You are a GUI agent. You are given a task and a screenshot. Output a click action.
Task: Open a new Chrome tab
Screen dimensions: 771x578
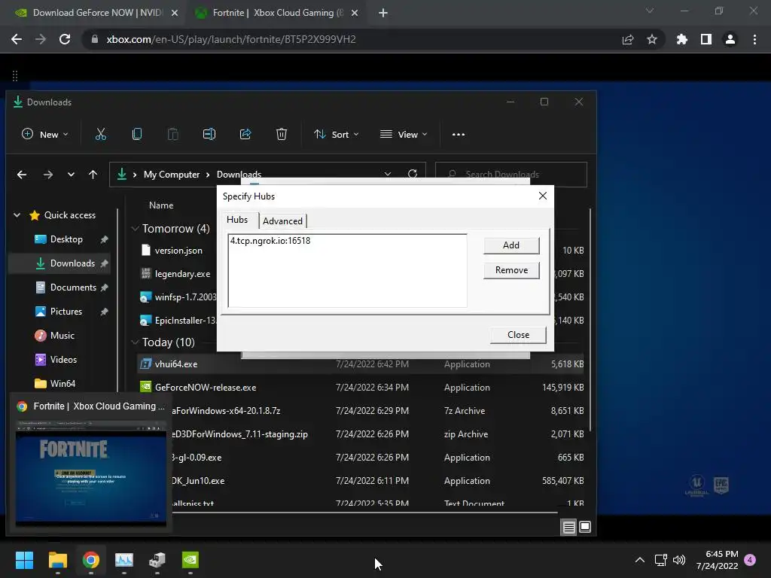pos(383,13)
